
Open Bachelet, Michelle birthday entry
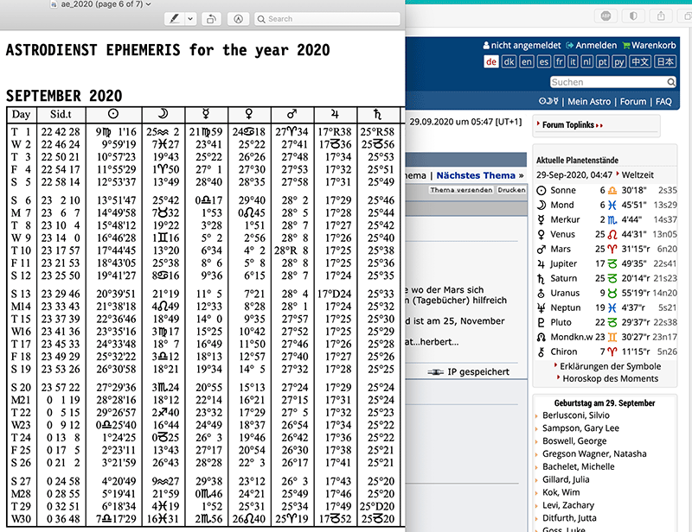point(578,466)
